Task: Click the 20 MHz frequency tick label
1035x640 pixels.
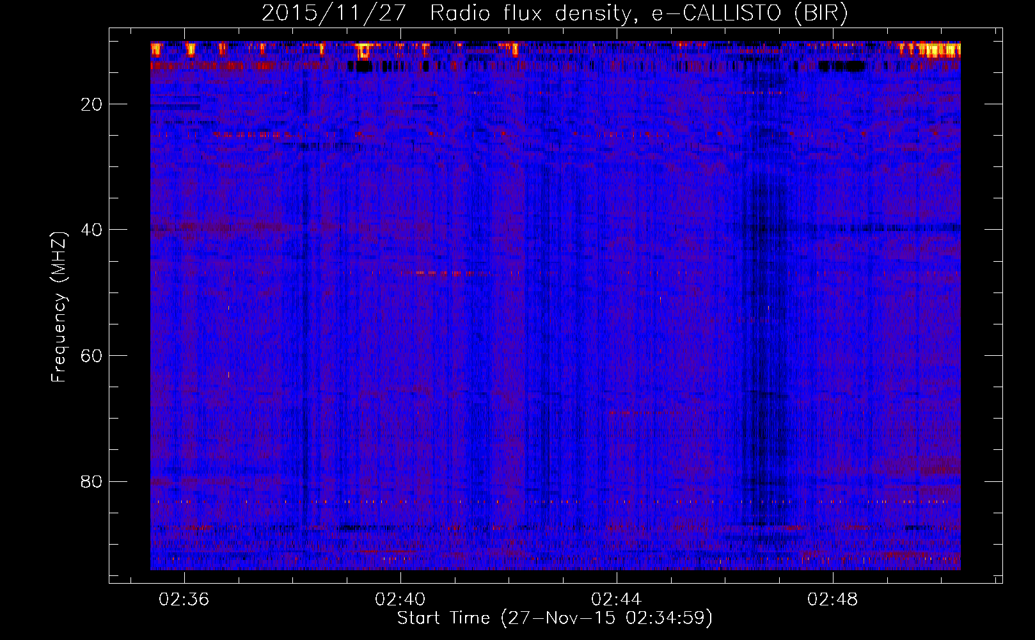Action: tap(92, 104)
